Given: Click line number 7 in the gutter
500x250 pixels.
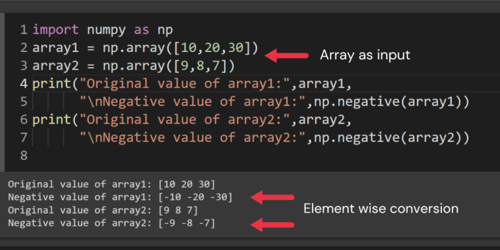Looking at the screenshot, I should (x=23, y=137).
